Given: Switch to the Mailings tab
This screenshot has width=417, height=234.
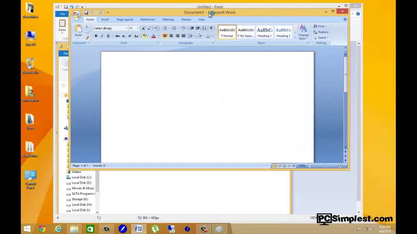Looking at the screenshot, I should (168, 19).
